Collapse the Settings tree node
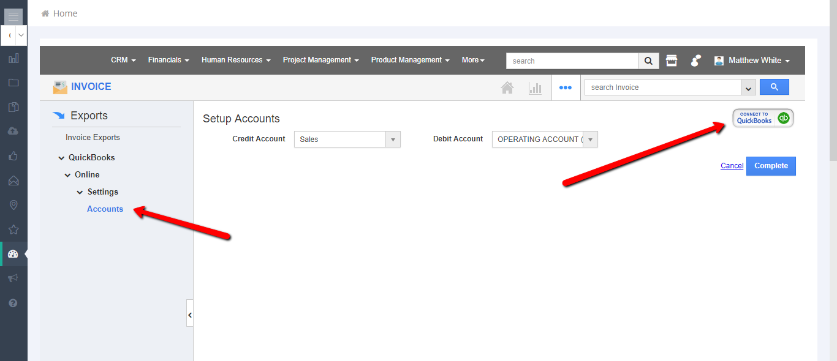 (80, 192)
